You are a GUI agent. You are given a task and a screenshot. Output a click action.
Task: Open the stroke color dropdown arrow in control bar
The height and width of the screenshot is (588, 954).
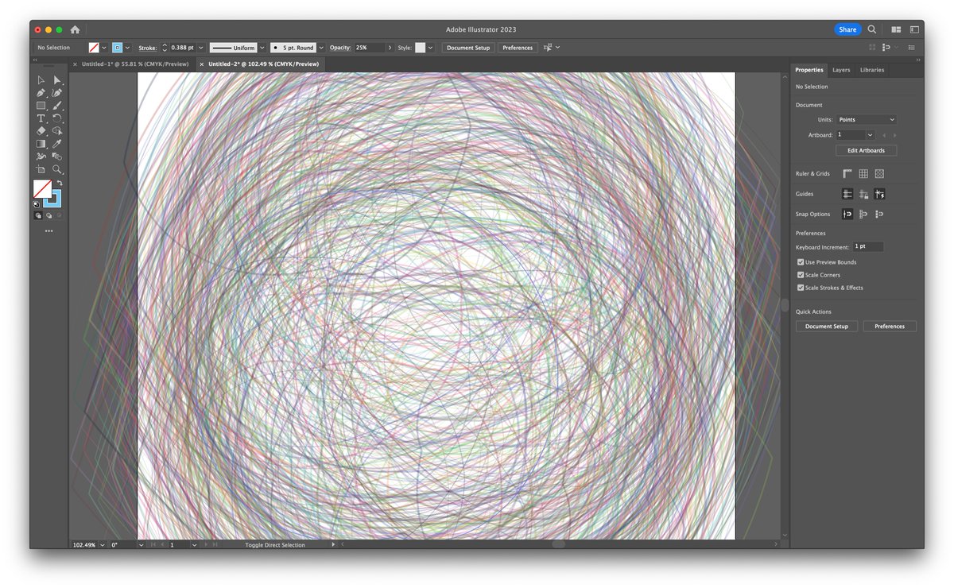pos(128,48)
